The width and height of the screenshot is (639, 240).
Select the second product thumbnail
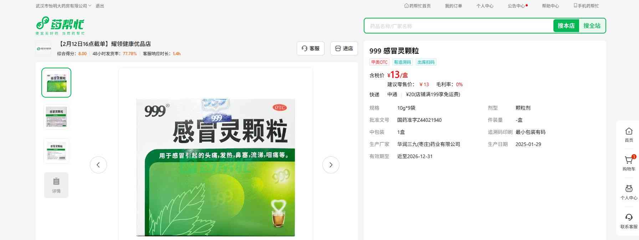[x=56, y=116]
